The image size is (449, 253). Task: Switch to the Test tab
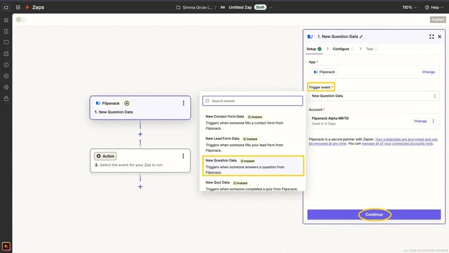[372, 49]
